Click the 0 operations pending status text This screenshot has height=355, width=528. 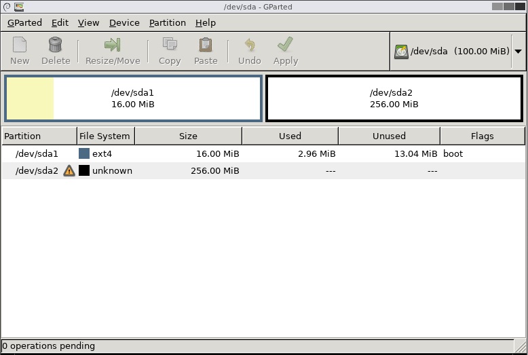48,346
